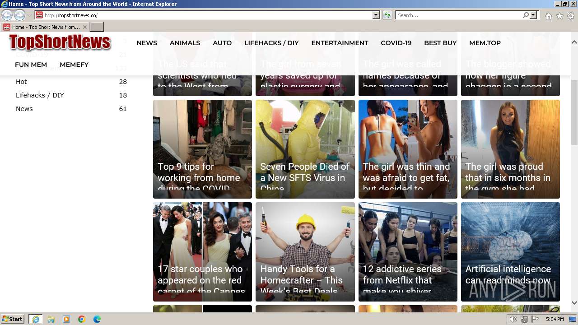The image size is (578, 325).
Task: Click the system tray volume icon
Action: tap(513, 319)
